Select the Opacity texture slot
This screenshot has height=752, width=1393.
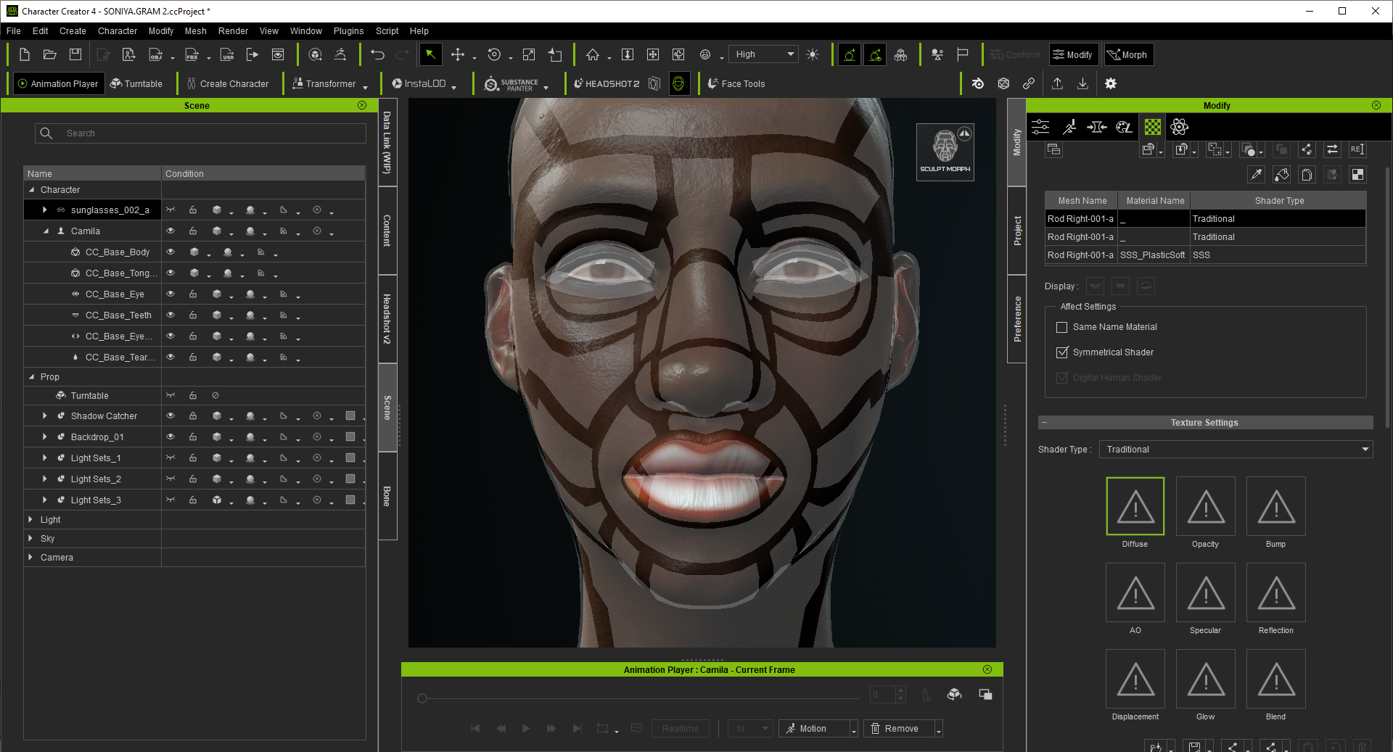1206,506
